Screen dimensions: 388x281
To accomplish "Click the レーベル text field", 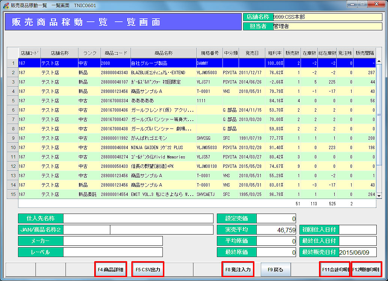I will click(x=113, y=252).
